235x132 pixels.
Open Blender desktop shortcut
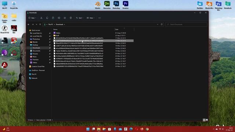tap(98, 5)
